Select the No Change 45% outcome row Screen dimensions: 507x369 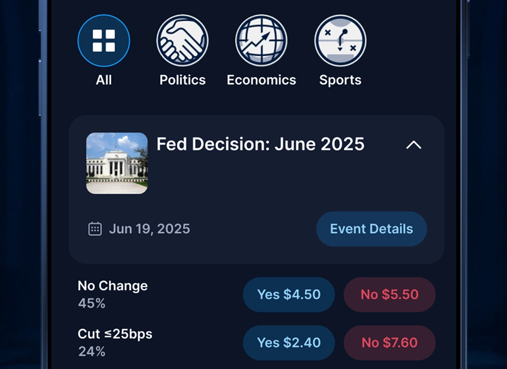pos(112,294)
